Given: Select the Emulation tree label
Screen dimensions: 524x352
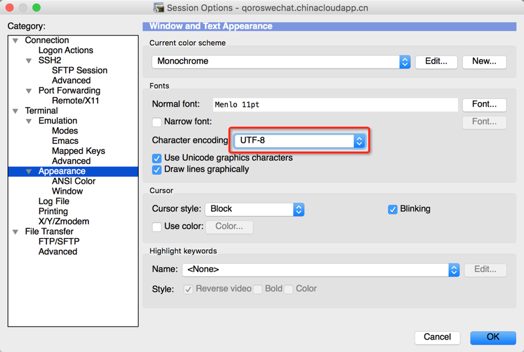Looking at the screenshot, I should coord(58,121).
